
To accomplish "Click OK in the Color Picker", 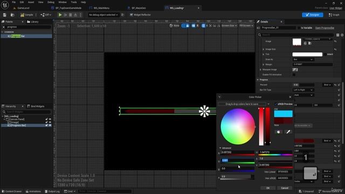I will (268, 188).
